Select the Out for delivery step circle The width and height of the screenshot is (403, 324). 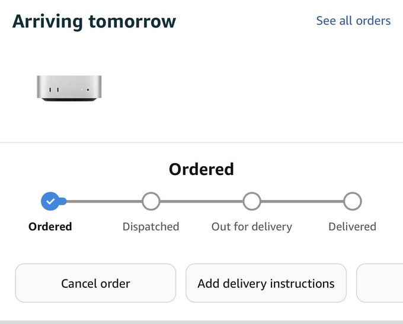click(x=252, y=202)
